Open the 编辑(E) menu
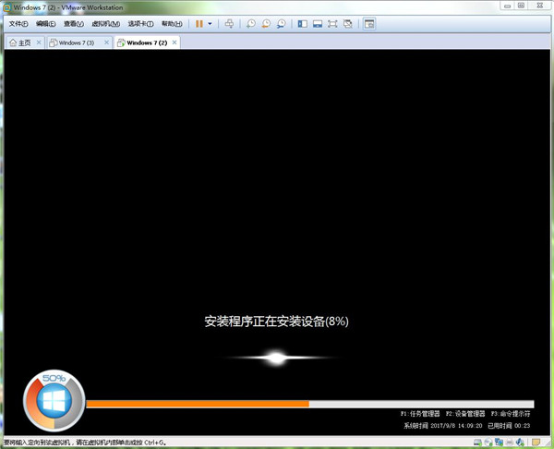Image resolution: width=554 pixels, height=449 pixels. point(45,24)
